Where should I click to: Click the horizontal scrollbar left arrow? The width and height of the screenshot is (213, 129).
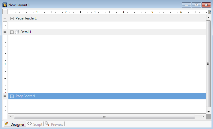[11, 117]
